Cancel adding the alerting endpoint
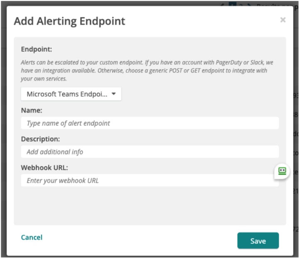 pyautogui.click(x=32, y=237)
